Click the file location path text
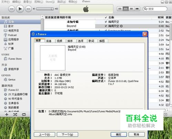The image size is (172, 139). 84,113
